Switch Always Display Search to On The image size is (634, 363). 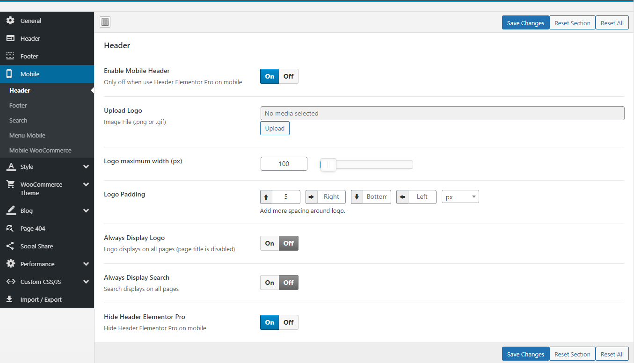point(270,283)
